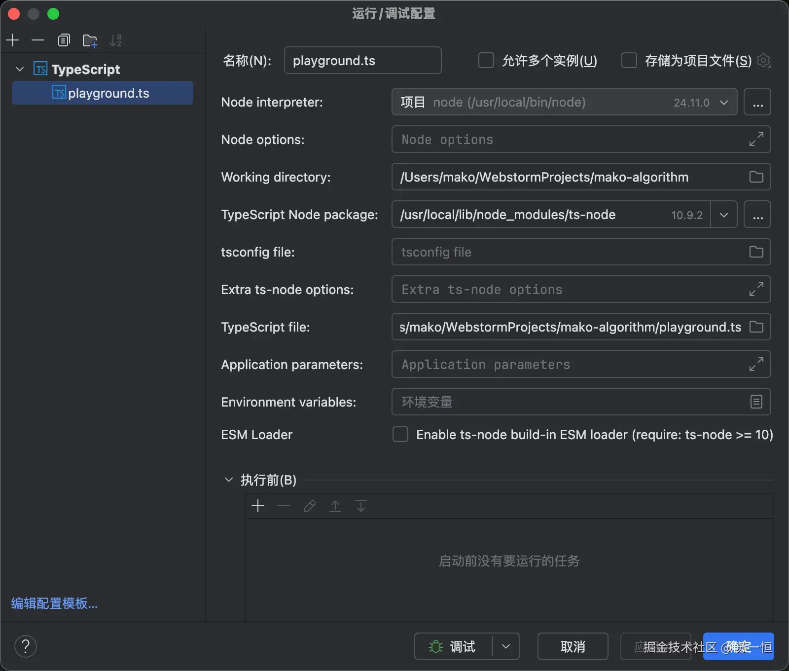This screenshot has height=671, width=789.
Task: Expand the Extra ts-node options field
Action: pos(756,289)
